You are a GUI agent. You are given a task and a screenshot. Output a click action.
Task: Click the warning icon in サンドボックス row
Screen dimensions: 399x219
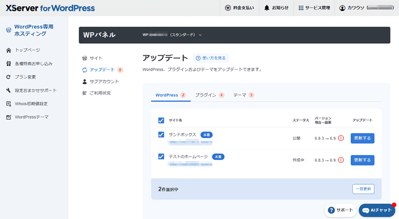click(x=341, y=138)
